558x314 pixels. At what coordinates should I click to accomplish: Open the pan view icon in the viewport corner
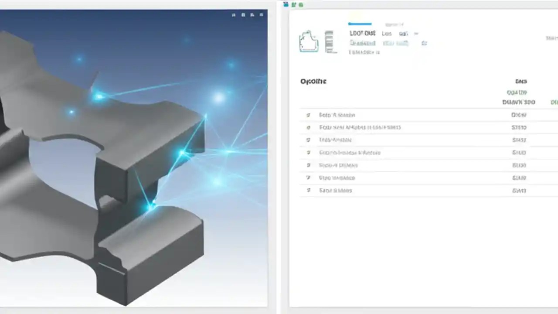pyautogui.click(x=252, y=14)
